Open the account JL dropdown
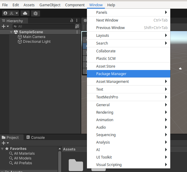The width and height of the screenshot is (187, 172). pyautogui.click(x=10, y=13)
